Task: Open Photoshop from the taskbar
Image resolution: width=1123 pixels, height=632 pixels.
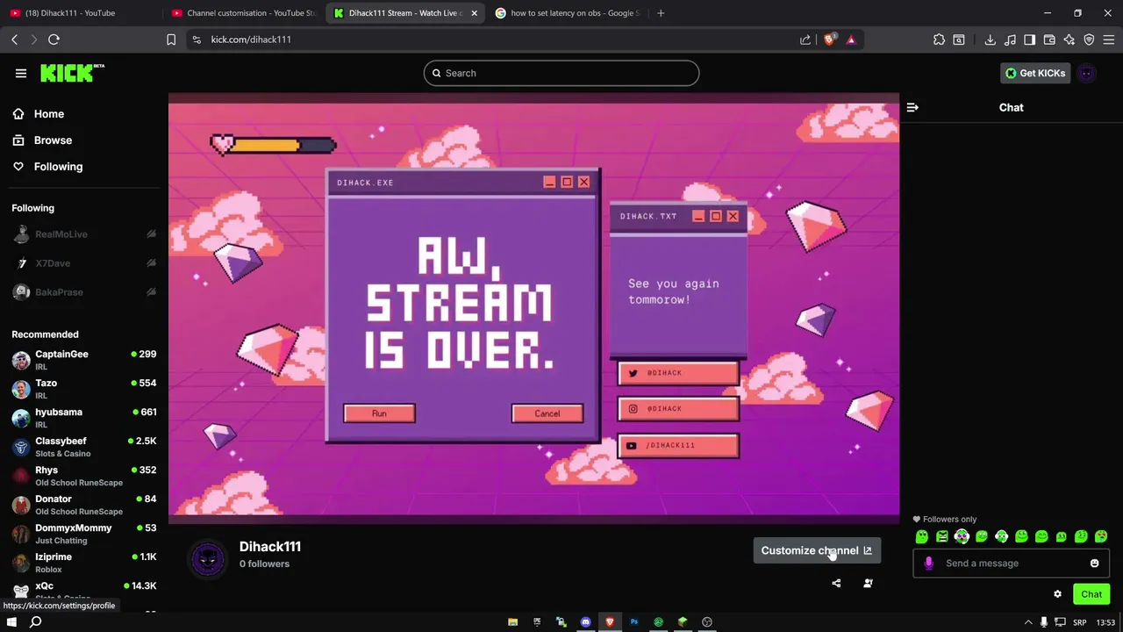Action: (x=634, y=621)
